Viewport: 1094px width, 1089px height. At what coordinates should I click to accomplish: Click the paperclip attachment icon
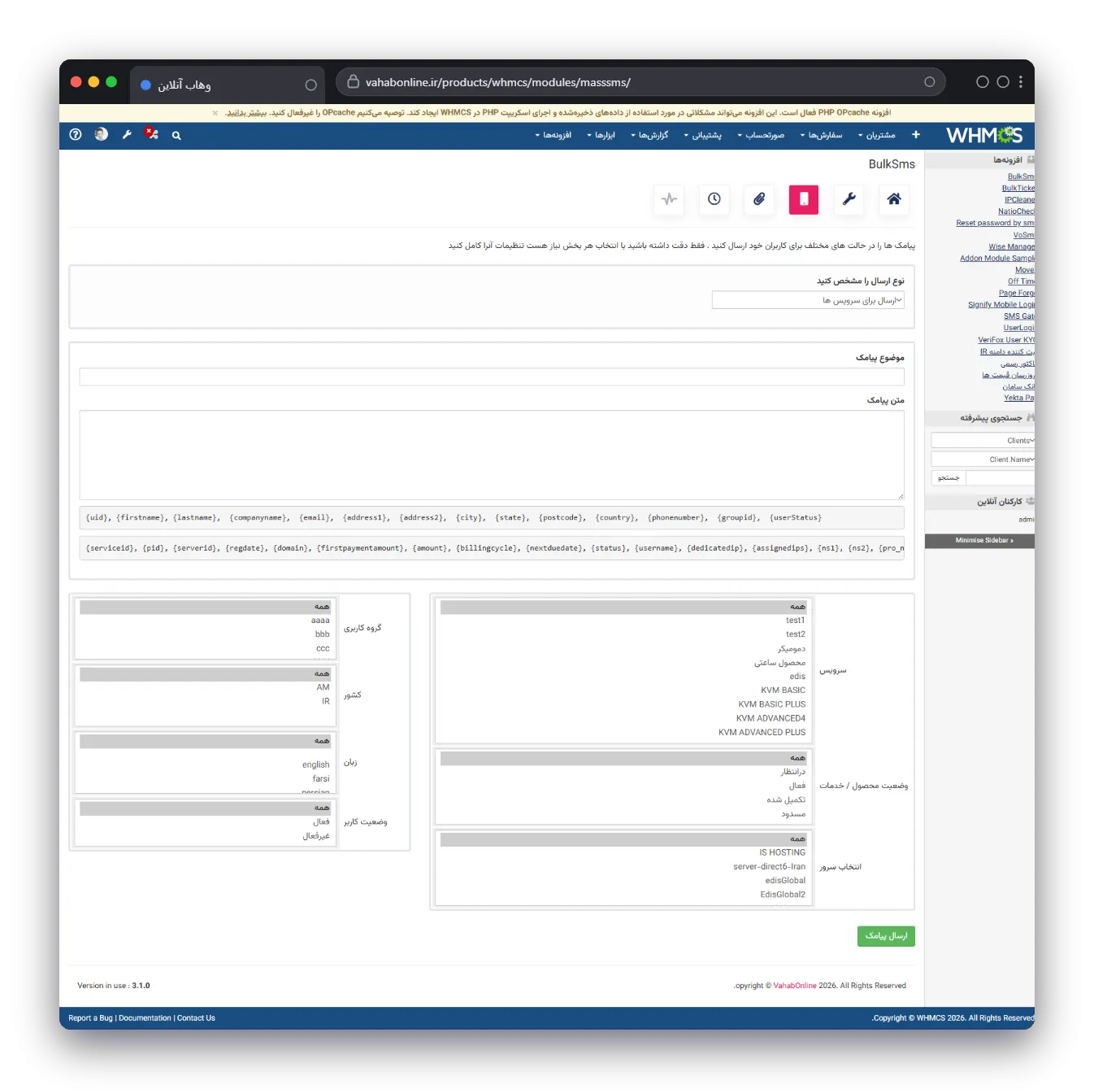click(x=759, y=199)
